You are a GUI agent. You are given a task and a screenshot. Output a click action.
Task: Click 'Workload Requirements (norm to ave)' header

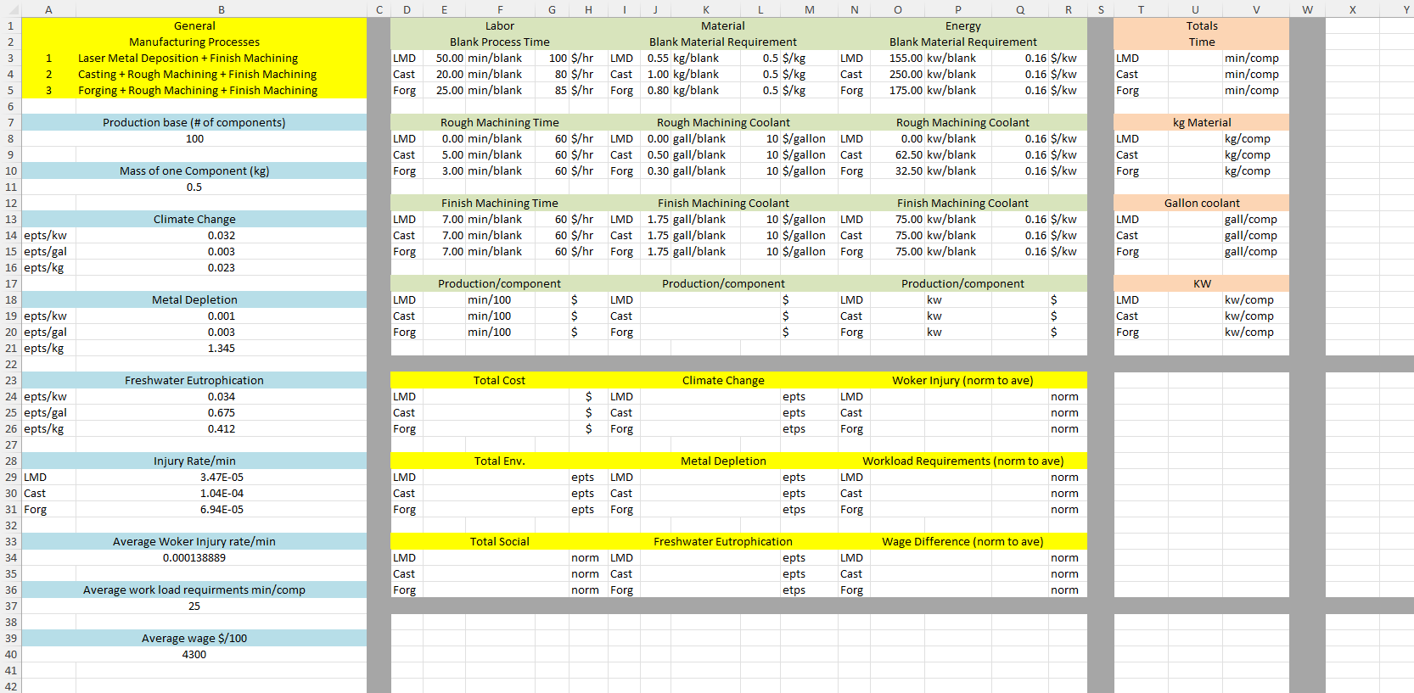962,461
